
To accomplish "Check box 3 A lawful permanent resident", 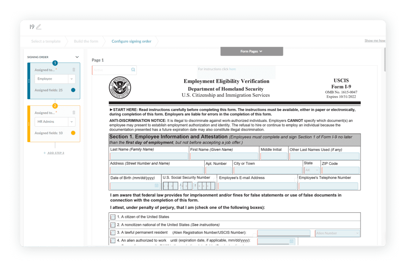I will [113, 233].
